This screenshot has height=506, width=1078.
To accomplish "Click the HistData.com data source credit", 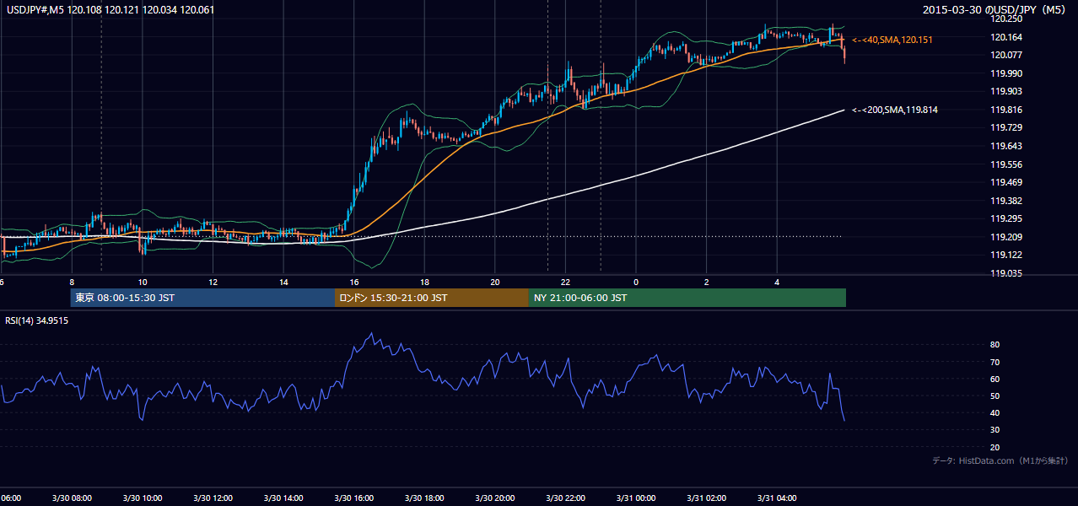I will (x=1000, y=460).
